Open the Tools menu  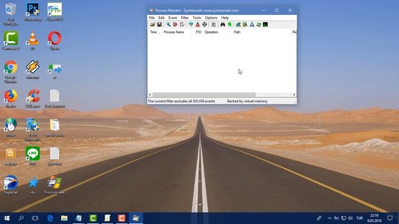[197, 18]
